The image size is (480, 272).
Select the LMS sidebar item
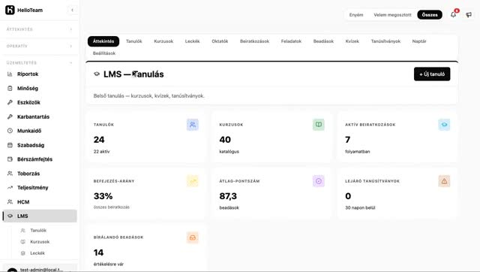click(40, 216)
